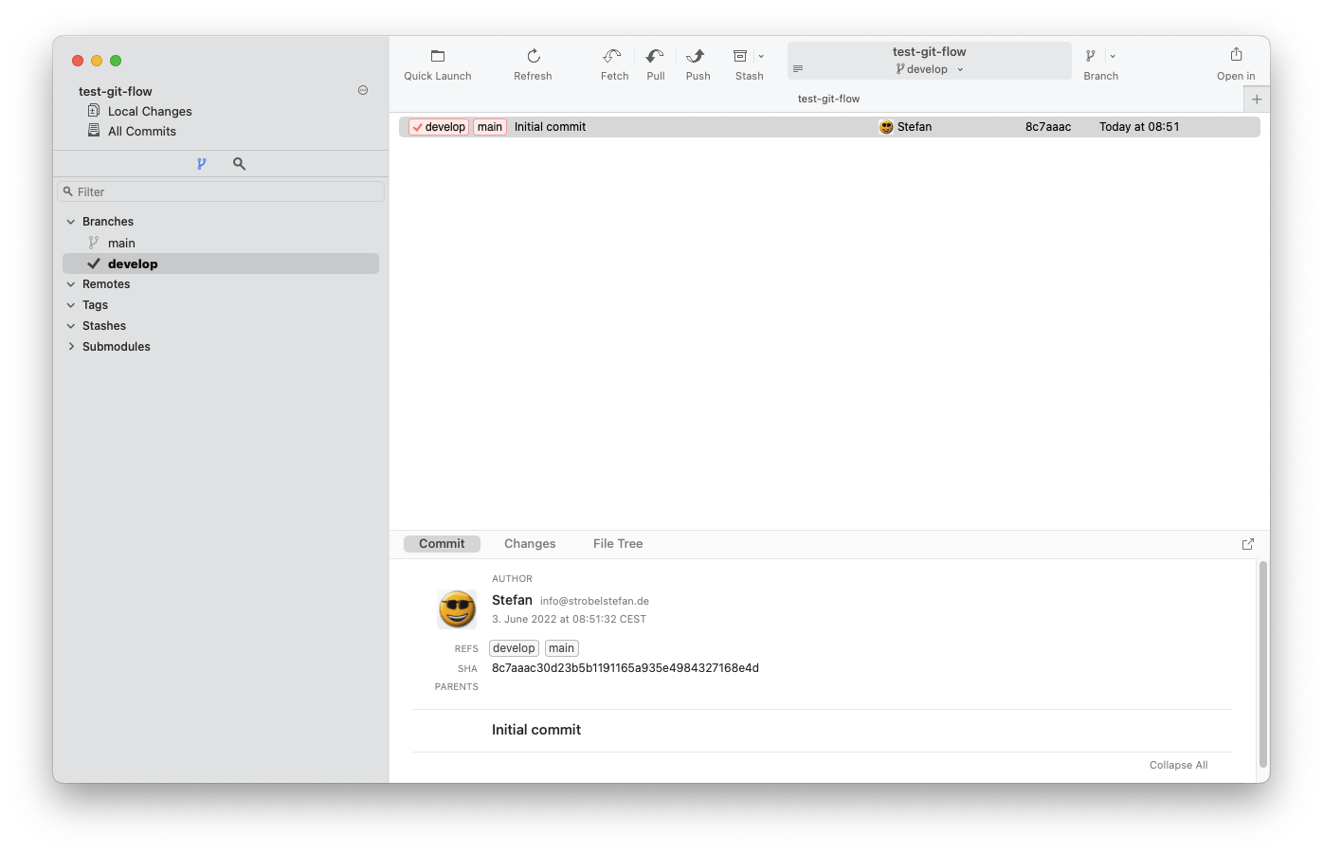The image size is (1323, 853).
Task: Open the develop branch dropdown in toolbar
Action: (960, 68)
